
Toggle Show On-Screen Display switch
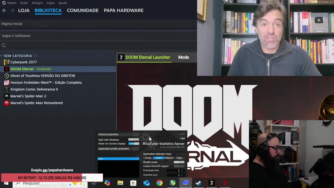click(134, 144)
